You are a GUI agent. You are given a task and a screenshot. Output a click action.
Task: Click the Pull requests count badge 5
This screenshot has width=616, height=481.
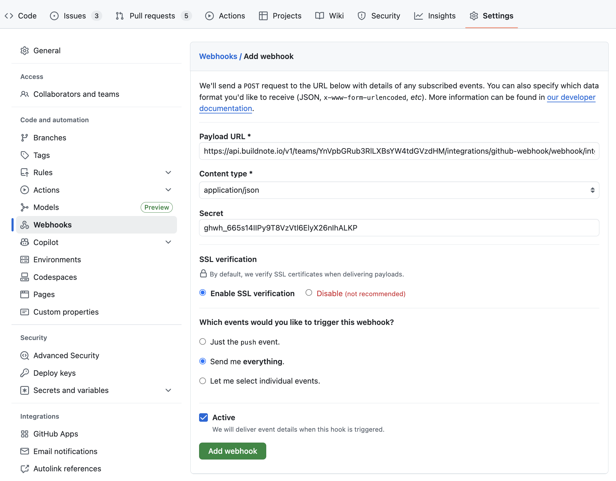186,16
